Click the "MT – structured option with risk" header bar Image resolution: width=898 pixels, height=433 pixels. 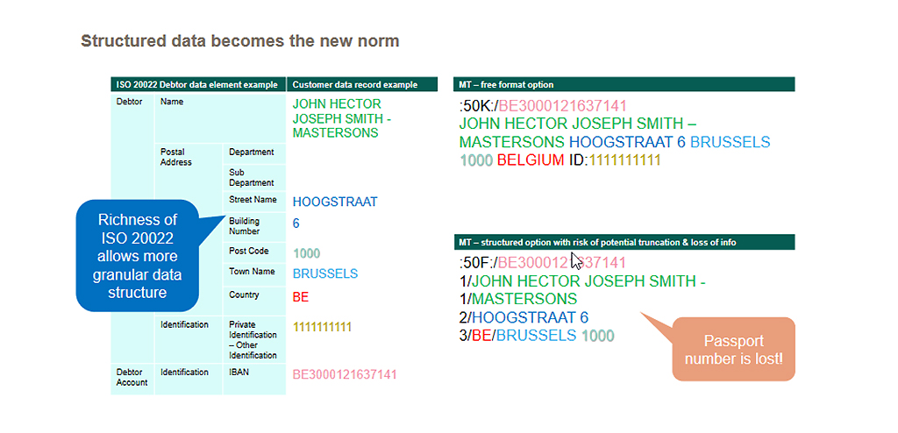click(x=624, y=242)
